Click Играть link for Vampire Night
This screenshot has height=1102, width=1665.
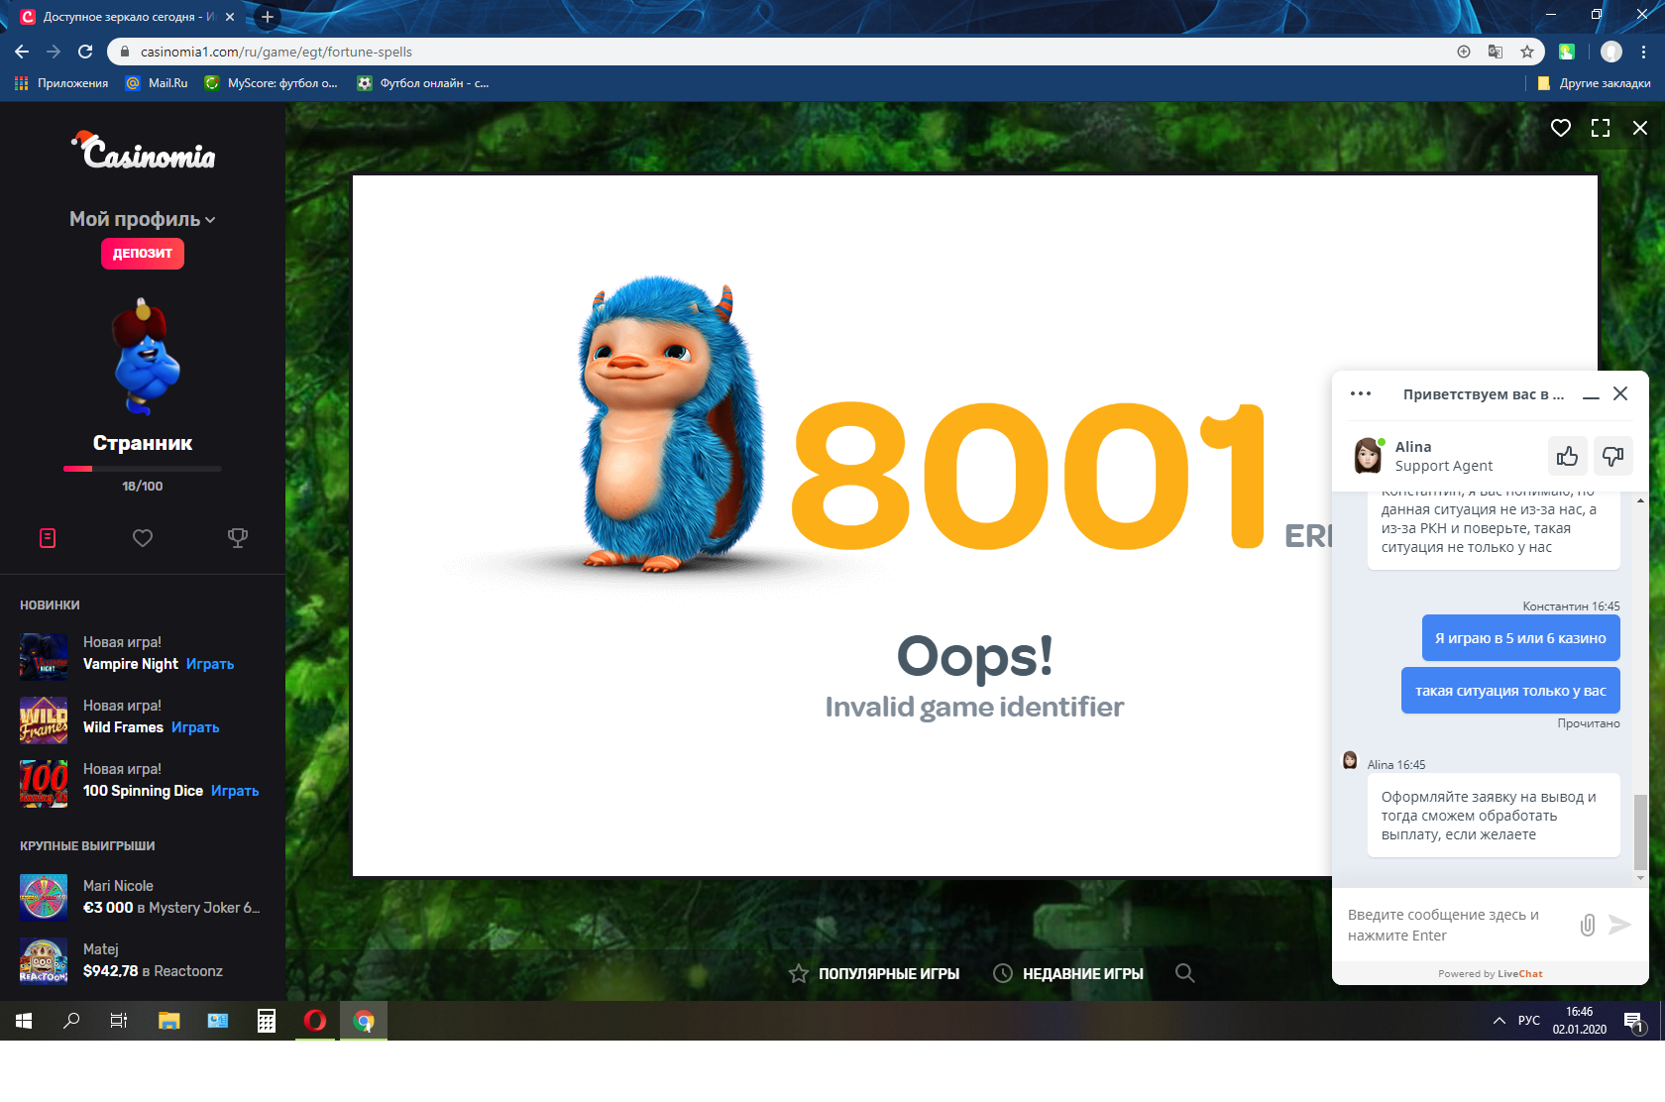click(x=210, y=664)
